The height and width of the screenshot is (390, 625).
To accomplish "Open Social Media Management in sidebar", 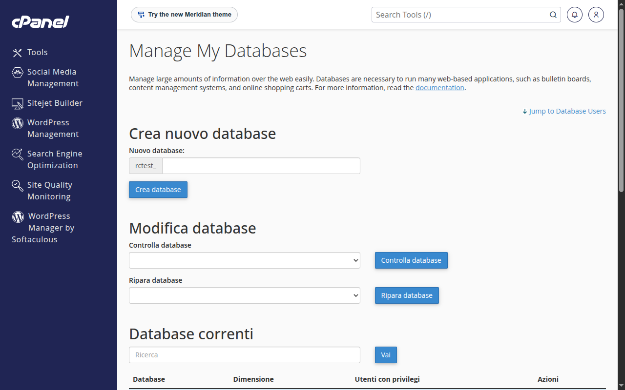I will pyautogui.click(x=53, y=78).
